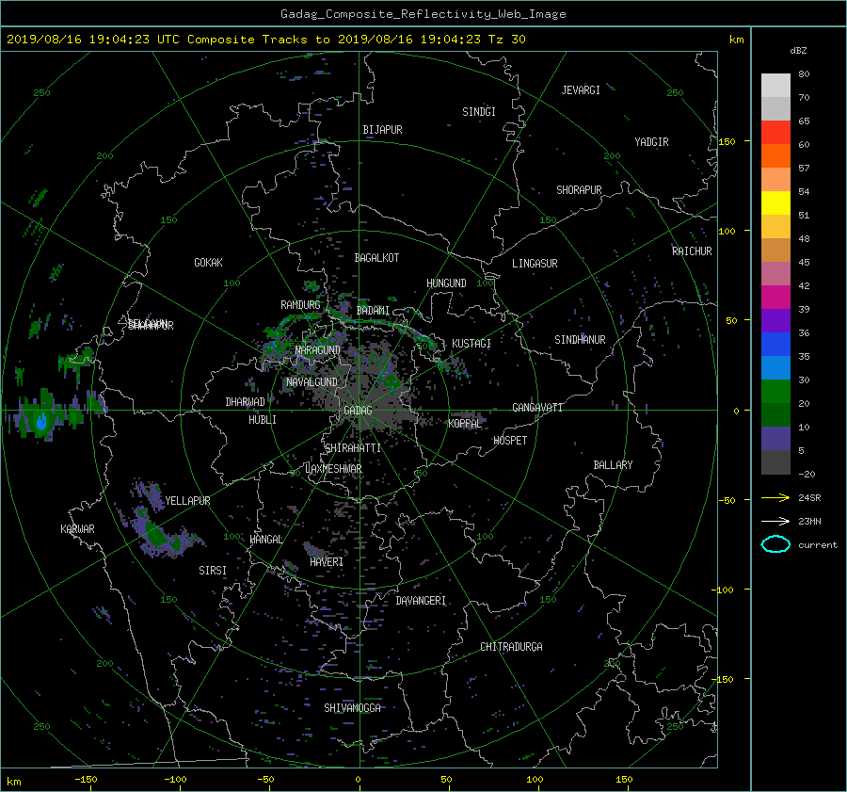Image resolution: width=847 pixels, height=792 pixels.
Task: Click the UTC Composite Tracks timestamp line
Action: (x=266, y=40)
